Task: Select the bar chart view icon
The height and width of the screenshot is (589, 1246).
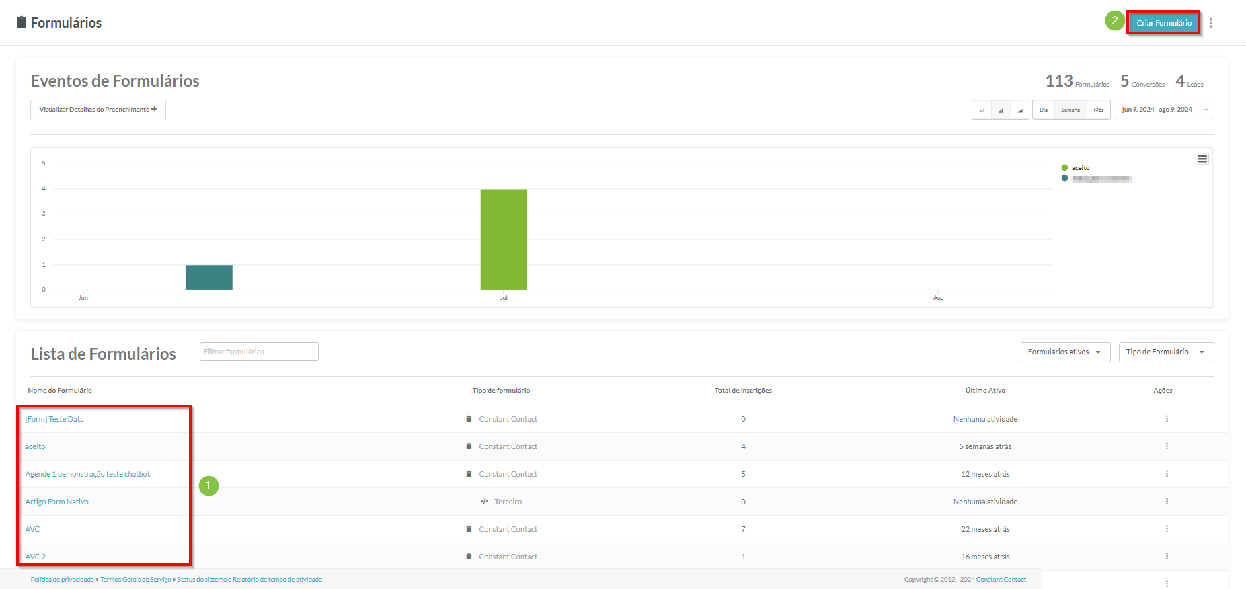Action: coord(1001,110)
